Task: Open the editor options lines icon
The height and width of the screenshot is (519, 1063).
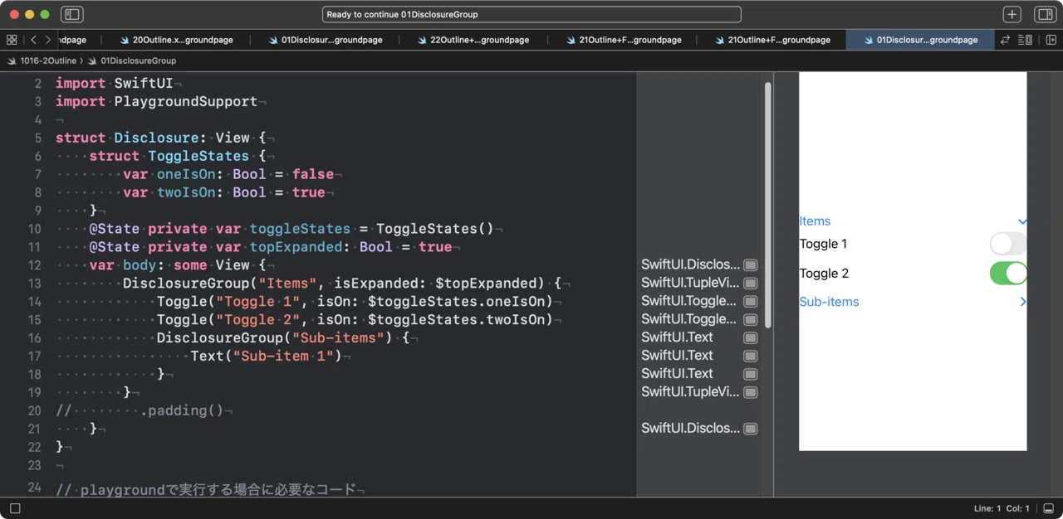Action: pos(1025,40)
